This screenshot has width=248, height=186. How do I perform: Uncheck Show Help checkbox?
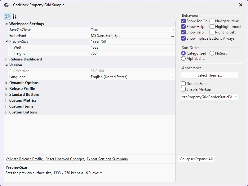pos(183,27)
